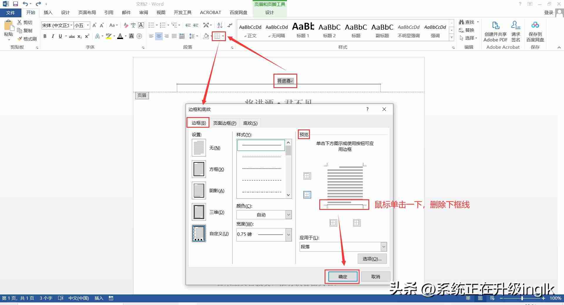Sort paragraph icon
This screenshot has height=305, width=564.
point(220,25)
